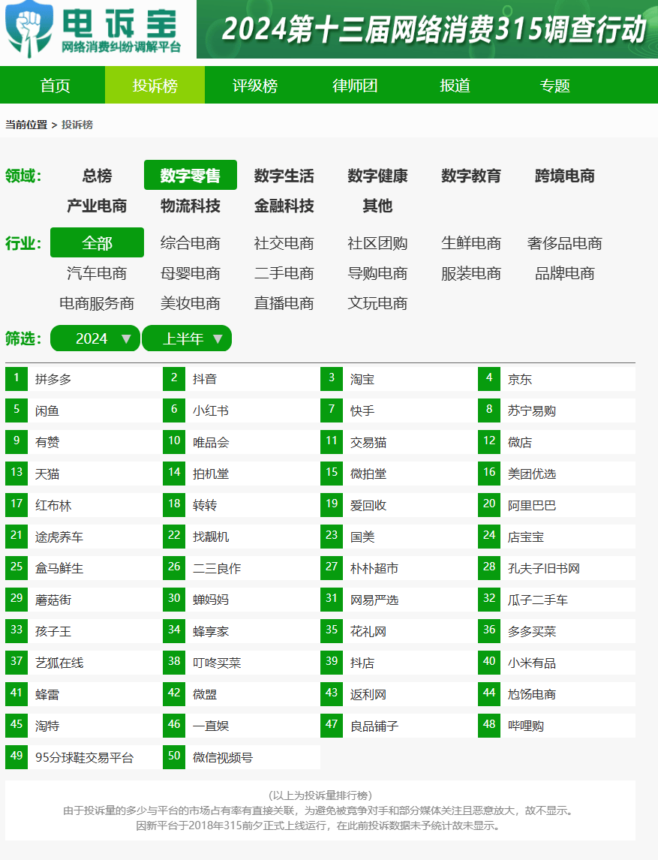This screenshot has width=658, height=860.
Task: Open the rank 16 entry 美团优选
Action: coord(557,474)
